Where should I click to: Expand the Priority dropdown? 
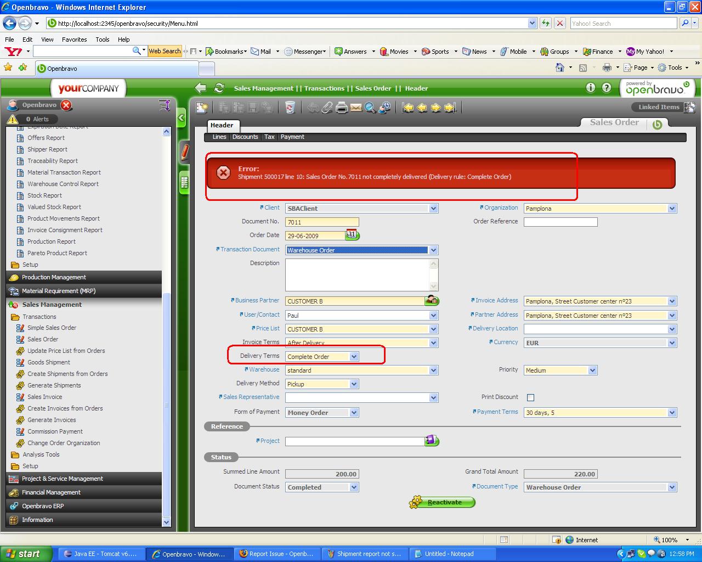click(x=592, y=370)
